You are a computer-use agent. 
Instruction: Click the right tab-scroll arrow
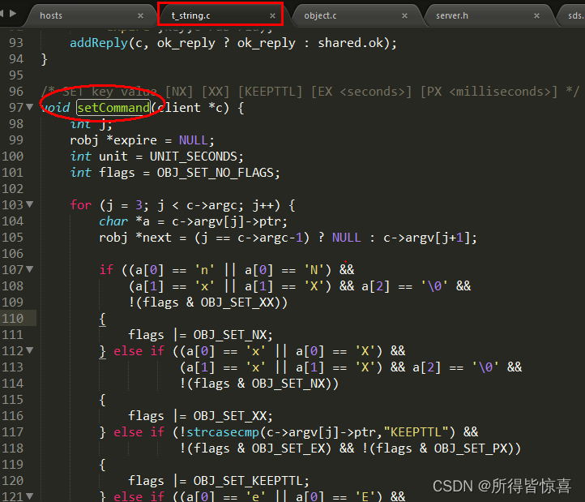(x=14, y=15)
